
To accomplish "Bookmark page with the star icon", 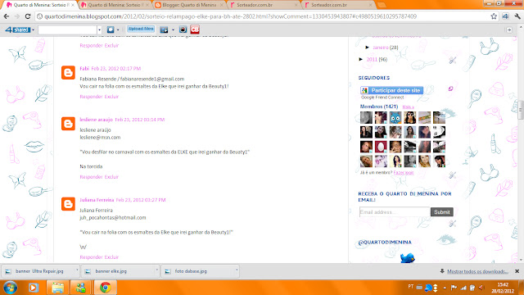I will (494, 16).
